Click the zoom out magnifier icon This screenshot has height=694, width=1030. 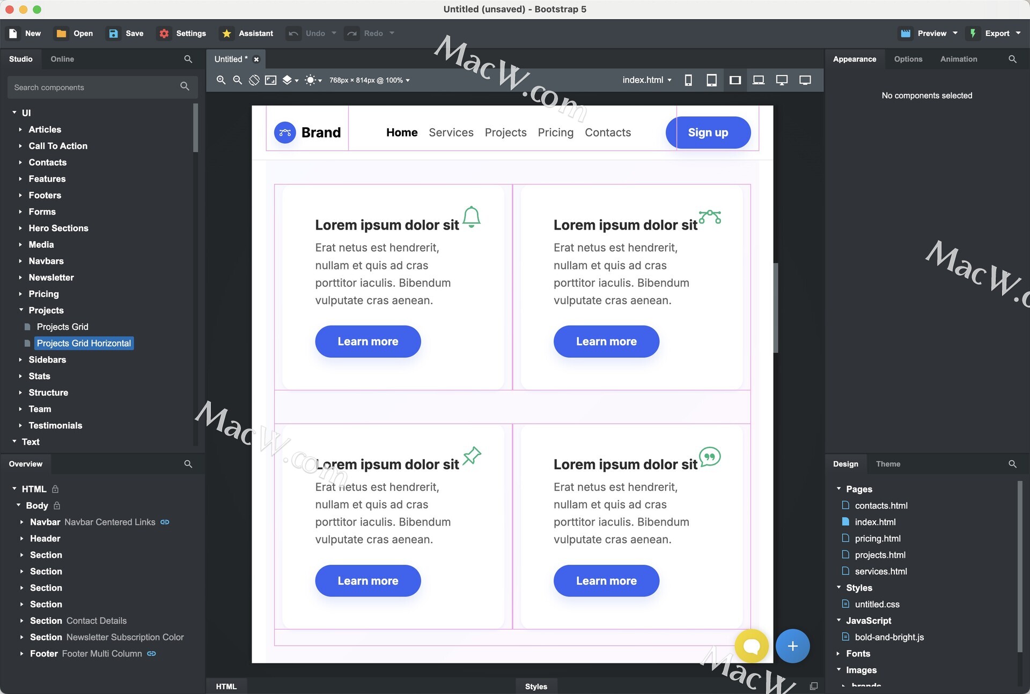pyautogui.click(x=237, y=80)
